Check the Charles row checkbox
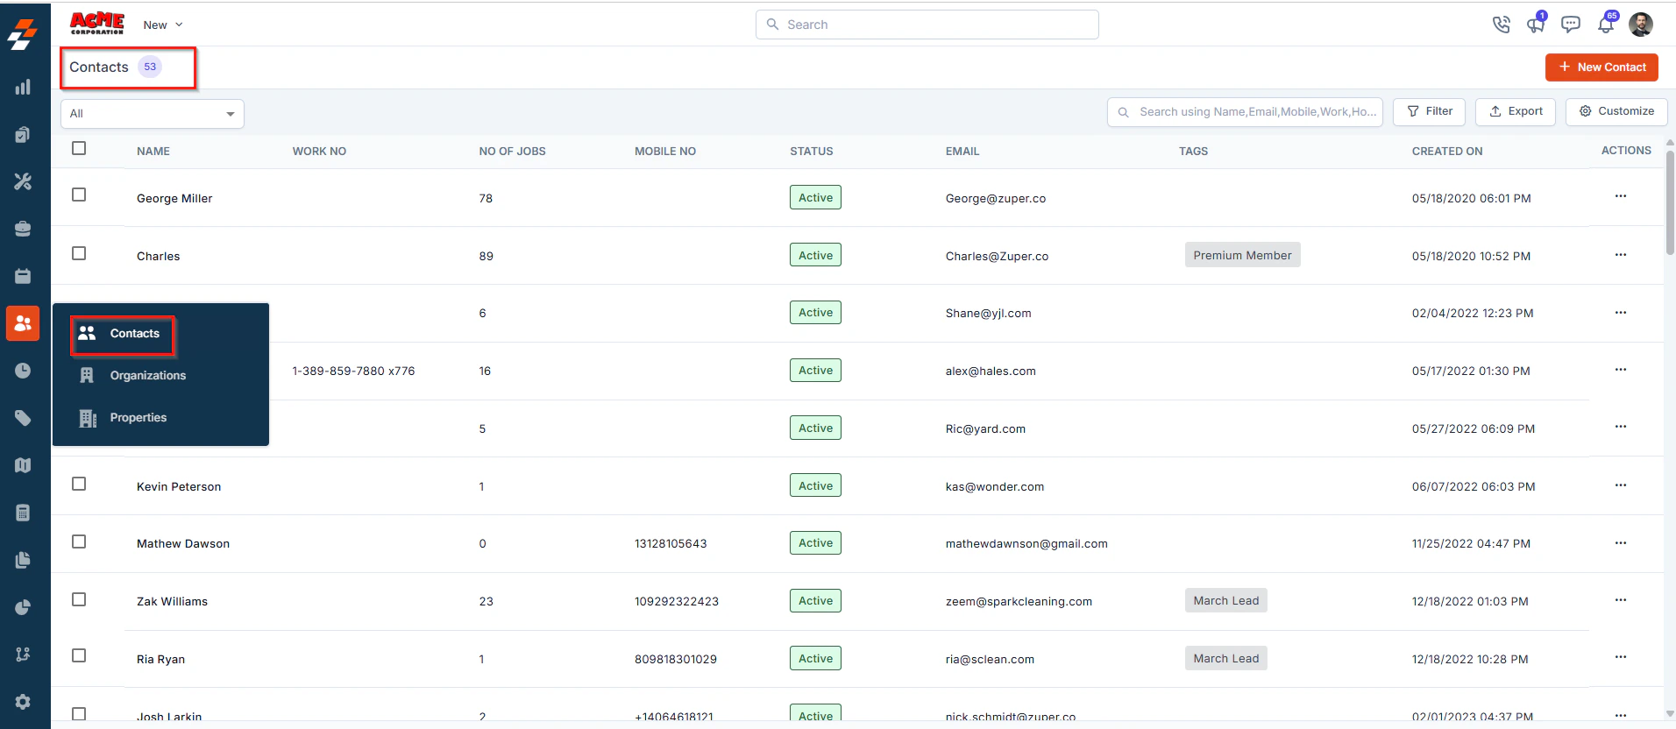Viewport: 1676px width, 729px height. coord(79,253)
